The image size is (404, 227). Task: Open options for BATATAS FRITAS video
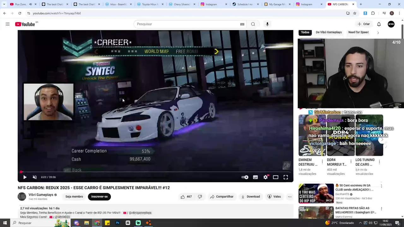click(381, 209)
